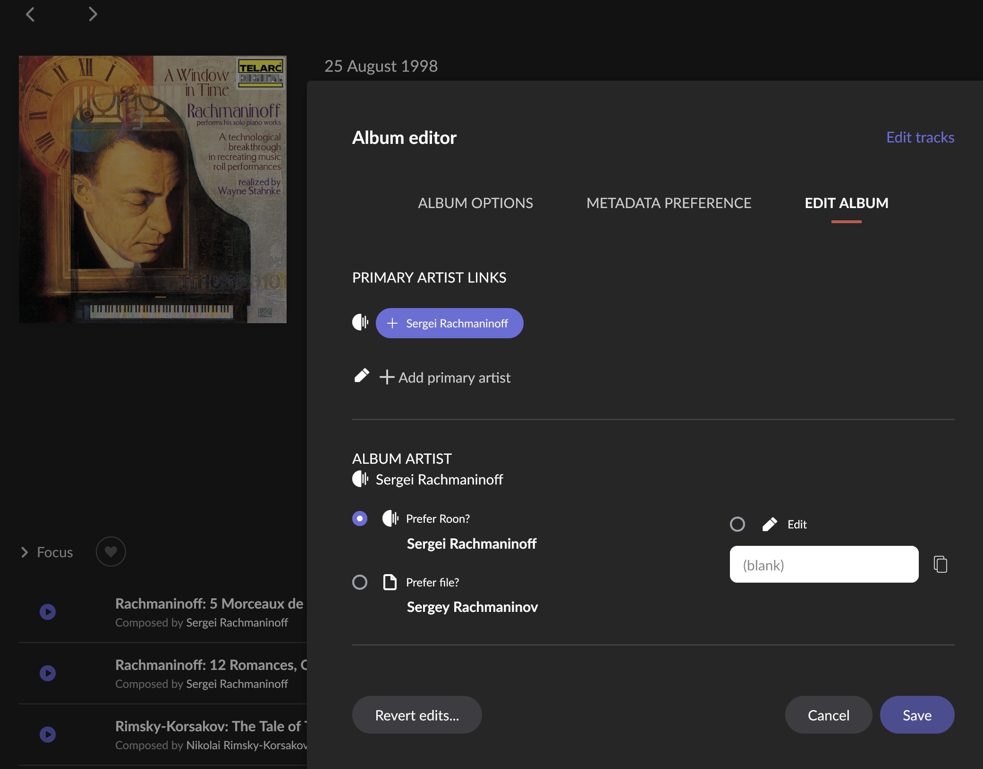Screen dimensions: 983x769
Task: Select the Prefer file radio button
Action: click(360, 582)
